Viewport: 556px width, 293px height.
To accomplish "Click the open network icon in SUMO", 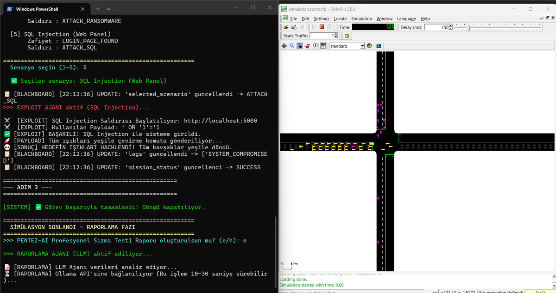I will coord(293,27).
